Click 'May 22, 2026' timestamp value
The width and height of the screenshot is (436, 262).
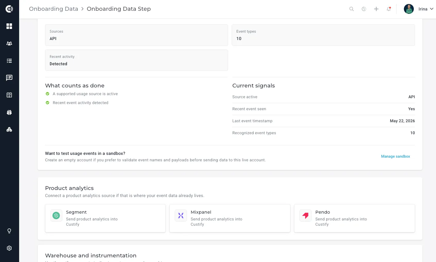coord(402,121)
